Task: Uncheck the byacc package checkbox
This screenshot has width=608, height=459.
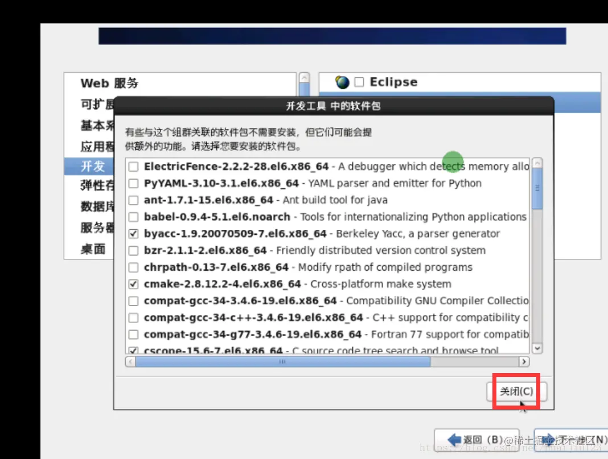Action: [x=133, y=234]
